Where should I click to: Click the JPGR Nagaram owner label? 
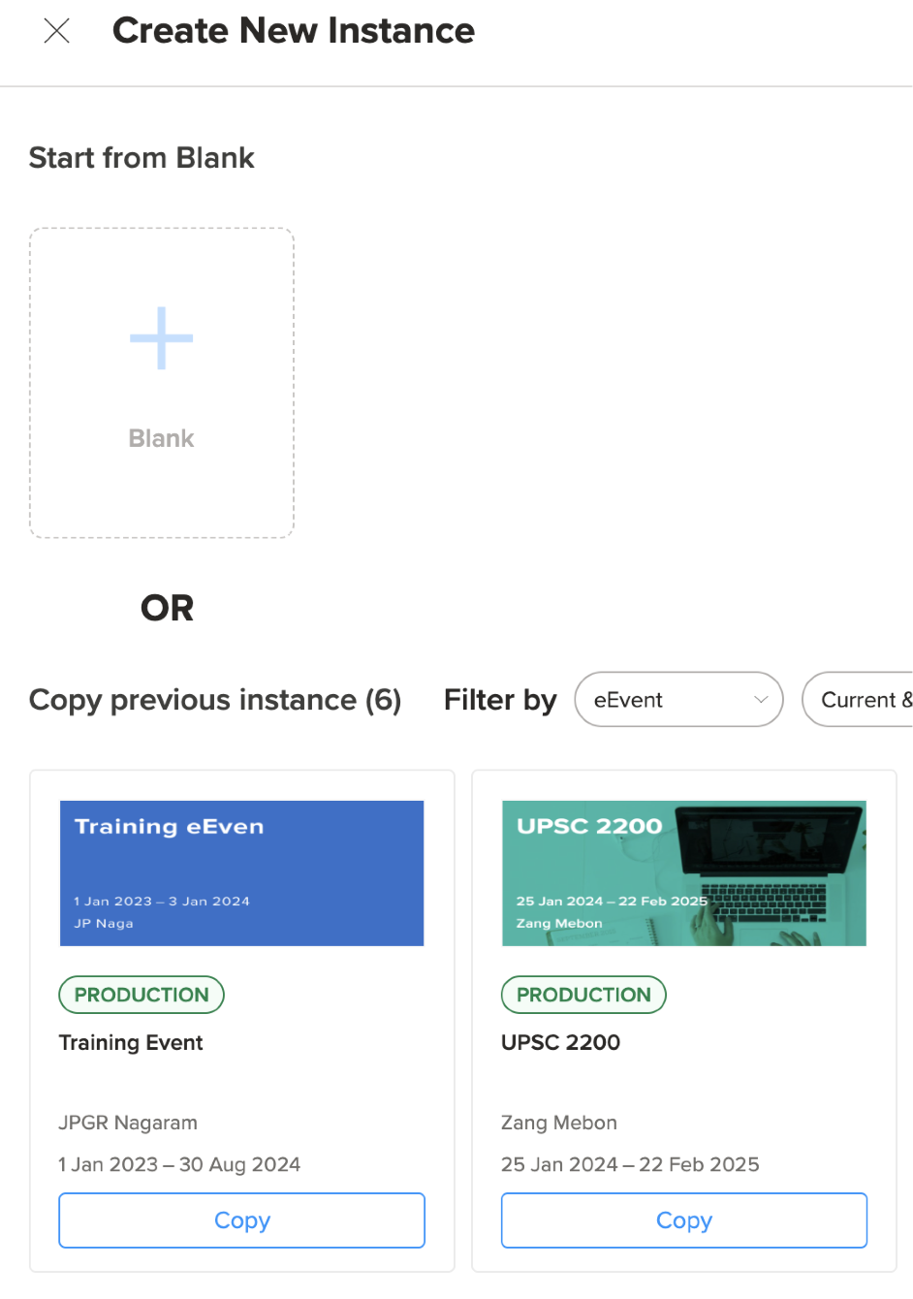(x=127, y=1123)
